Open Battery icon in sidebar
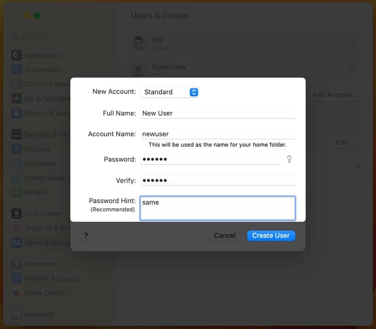Viewport: 376px width, 329px height. [x=17, y=192]
